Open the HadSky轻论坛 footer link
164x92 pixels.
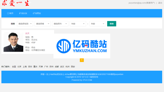(x=56, y=74)
